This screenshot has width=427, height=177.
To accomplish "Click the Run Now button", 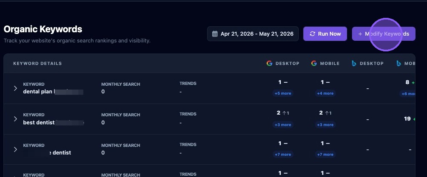I will point(325,34).
